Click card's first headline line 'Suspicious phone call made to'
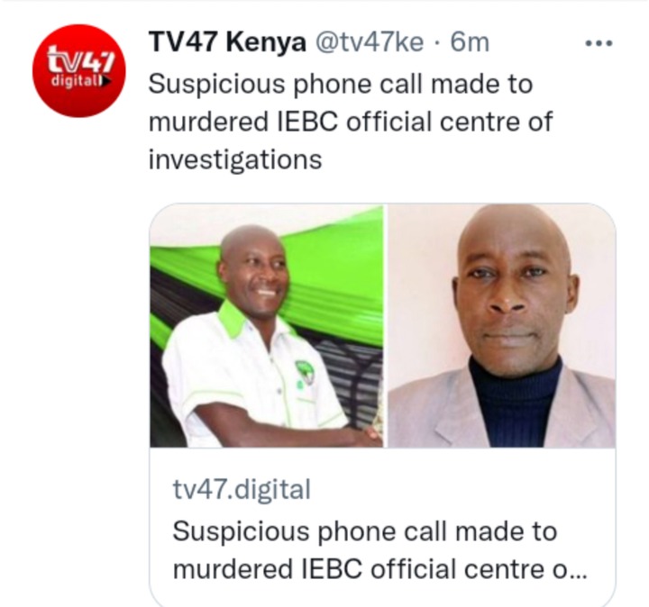The width and height of the screenshot is (649, 607). [364, 531]
